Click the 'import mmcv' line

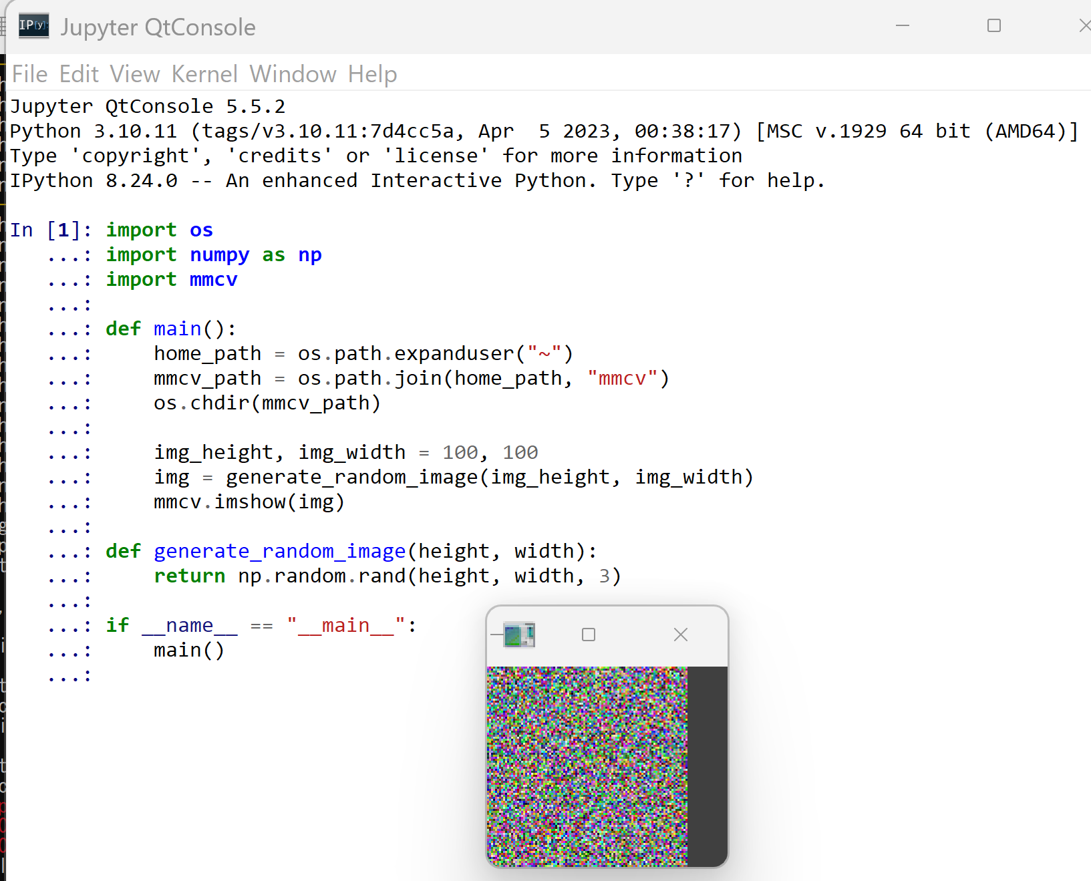(172, 280)
